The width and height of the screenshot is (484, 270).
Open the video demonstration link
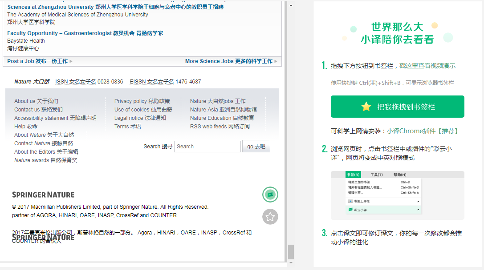pos(427,66)
